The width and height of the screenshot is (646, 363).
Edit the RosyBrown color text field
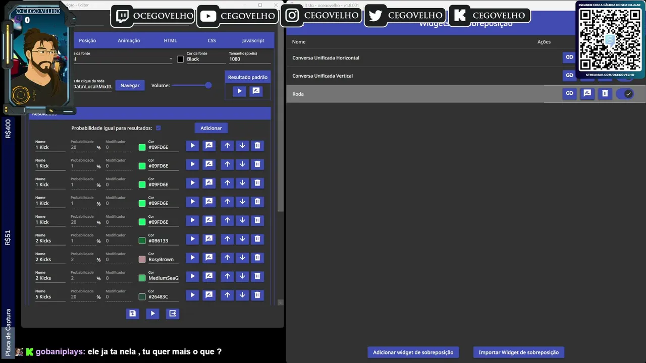(x=164, y=259)
